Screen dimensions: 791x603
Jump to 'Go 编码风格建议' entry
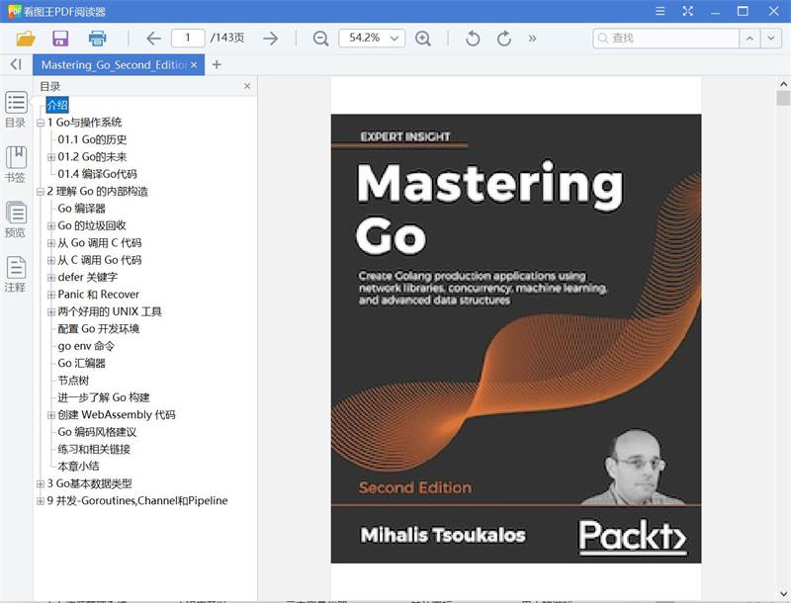[97, 432]
